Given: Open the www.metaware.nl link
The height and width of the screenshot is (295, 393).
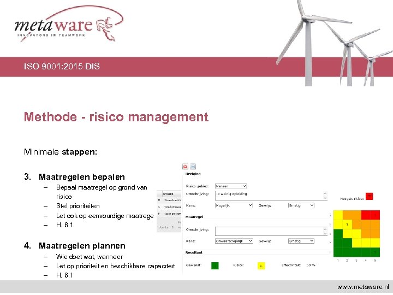Looking at the screenshot, I should (363, 287).
